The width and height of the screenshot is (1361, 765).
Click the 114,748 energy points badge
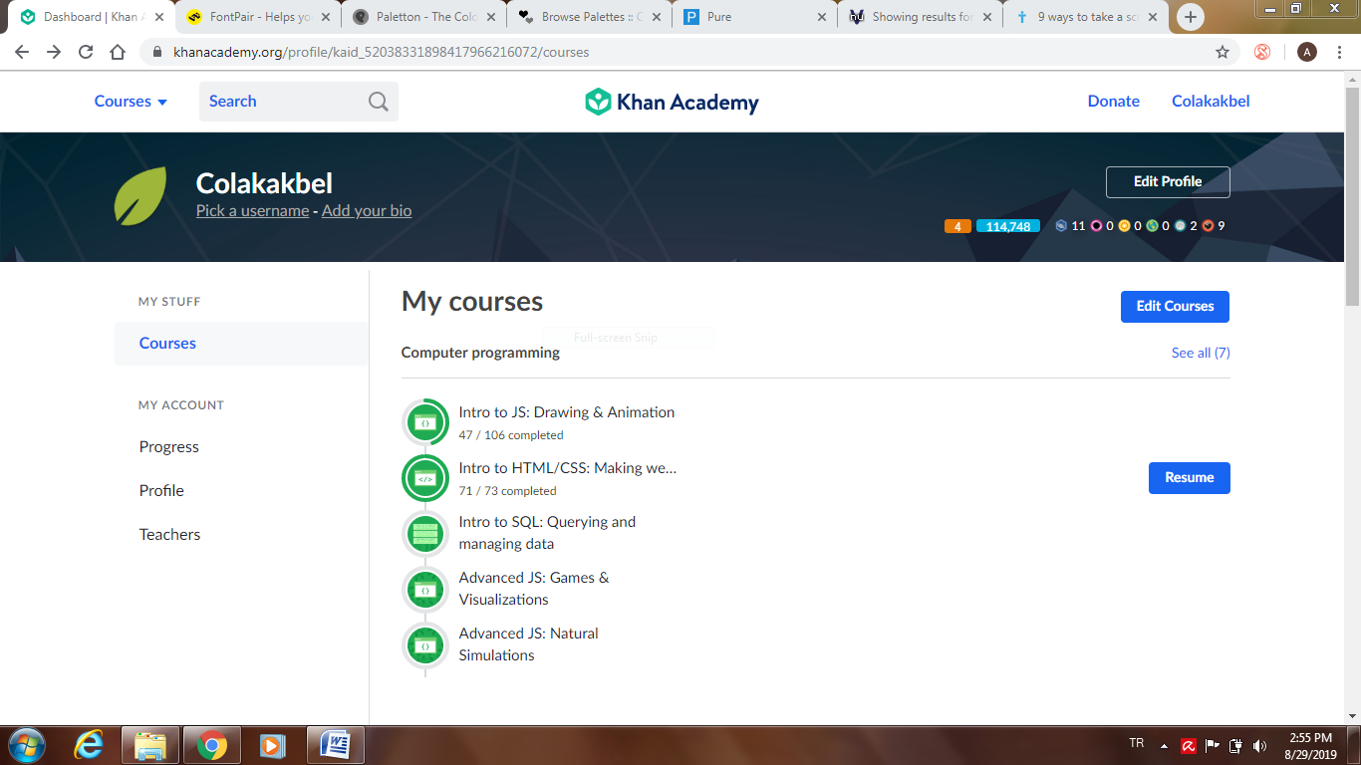coord(1008,226)
